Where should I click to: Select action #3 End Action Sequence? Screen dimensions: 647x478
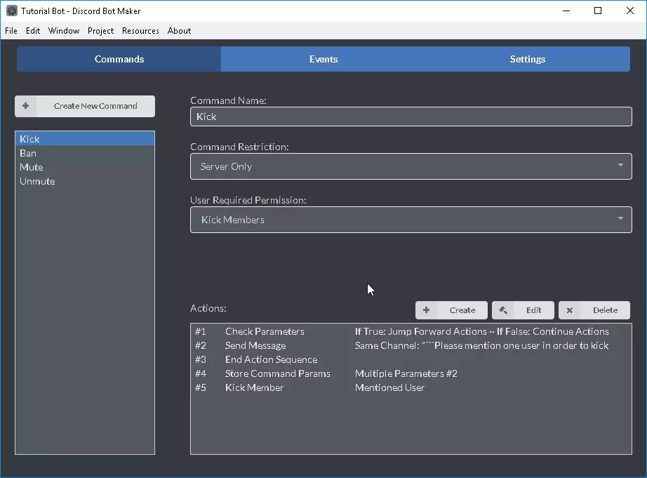coord(411,359)
